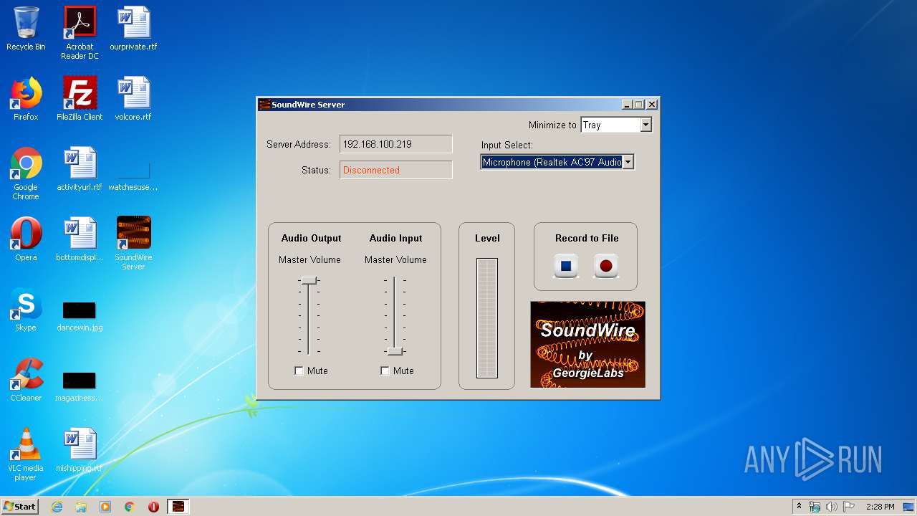The image size is (917, 516).
Task: Click the Audio Input volume slider handle
Action: pos(395,351)
